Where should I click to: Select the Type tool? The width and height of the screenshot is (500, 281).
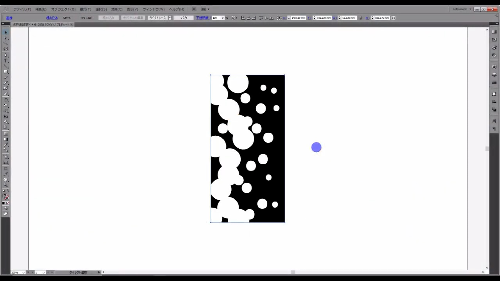[5, 60]
